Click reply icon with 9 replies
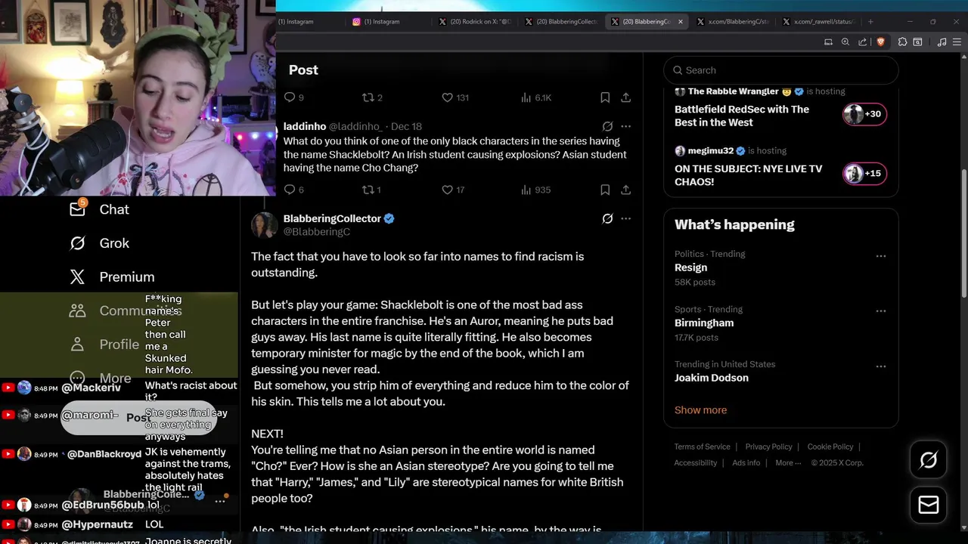The height and width of the screenshot is (544, 968). 290,97
